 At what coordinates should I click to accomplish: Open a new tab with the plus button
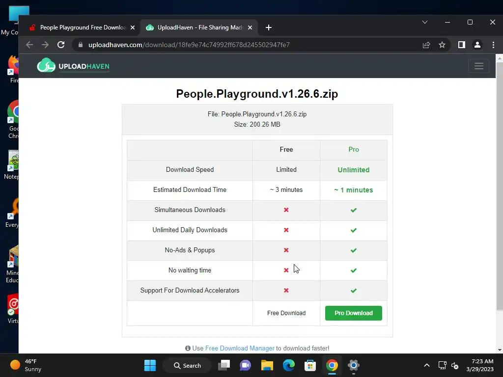click(269, 27)
